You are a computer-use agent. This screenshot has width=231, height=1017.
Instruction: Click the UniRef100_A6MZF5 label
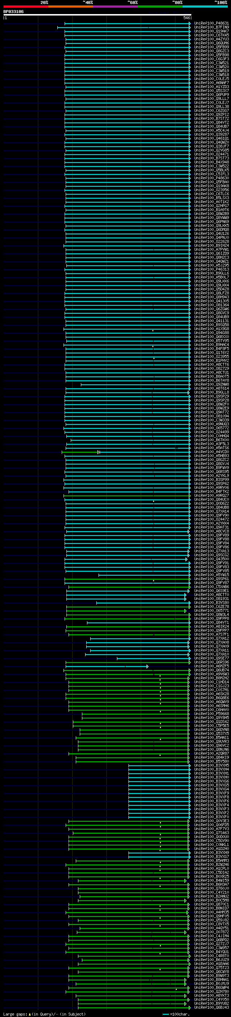(x=211, y=666)
